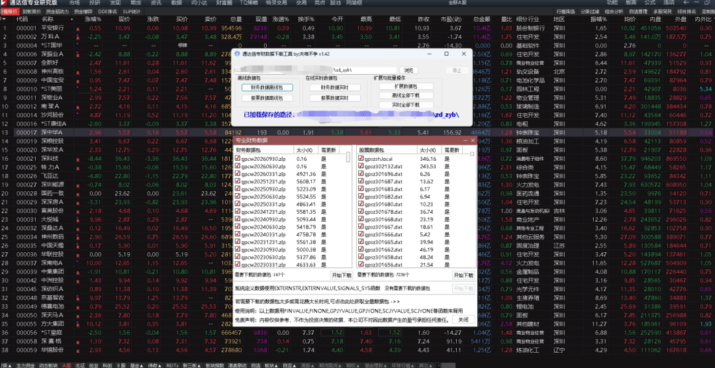This screenshot has height=368, width=715.
Task: Toggle the gpsz301680.dat checkbox
Action: 361,205
